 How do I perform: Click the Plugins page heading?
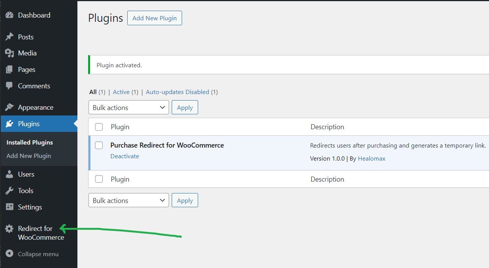105,18
